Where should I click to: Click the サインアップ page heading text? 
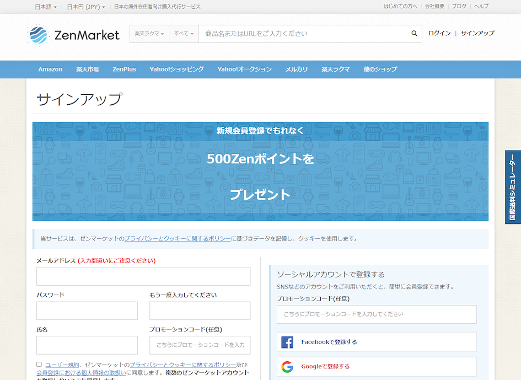point(79,99)
